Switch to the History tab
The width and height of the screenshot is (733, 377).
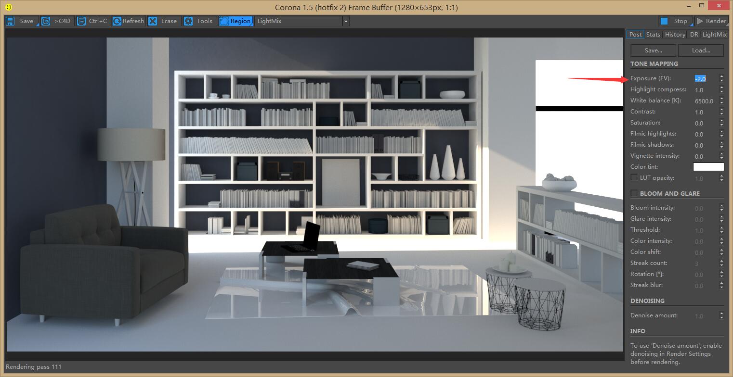click(675, 34)
